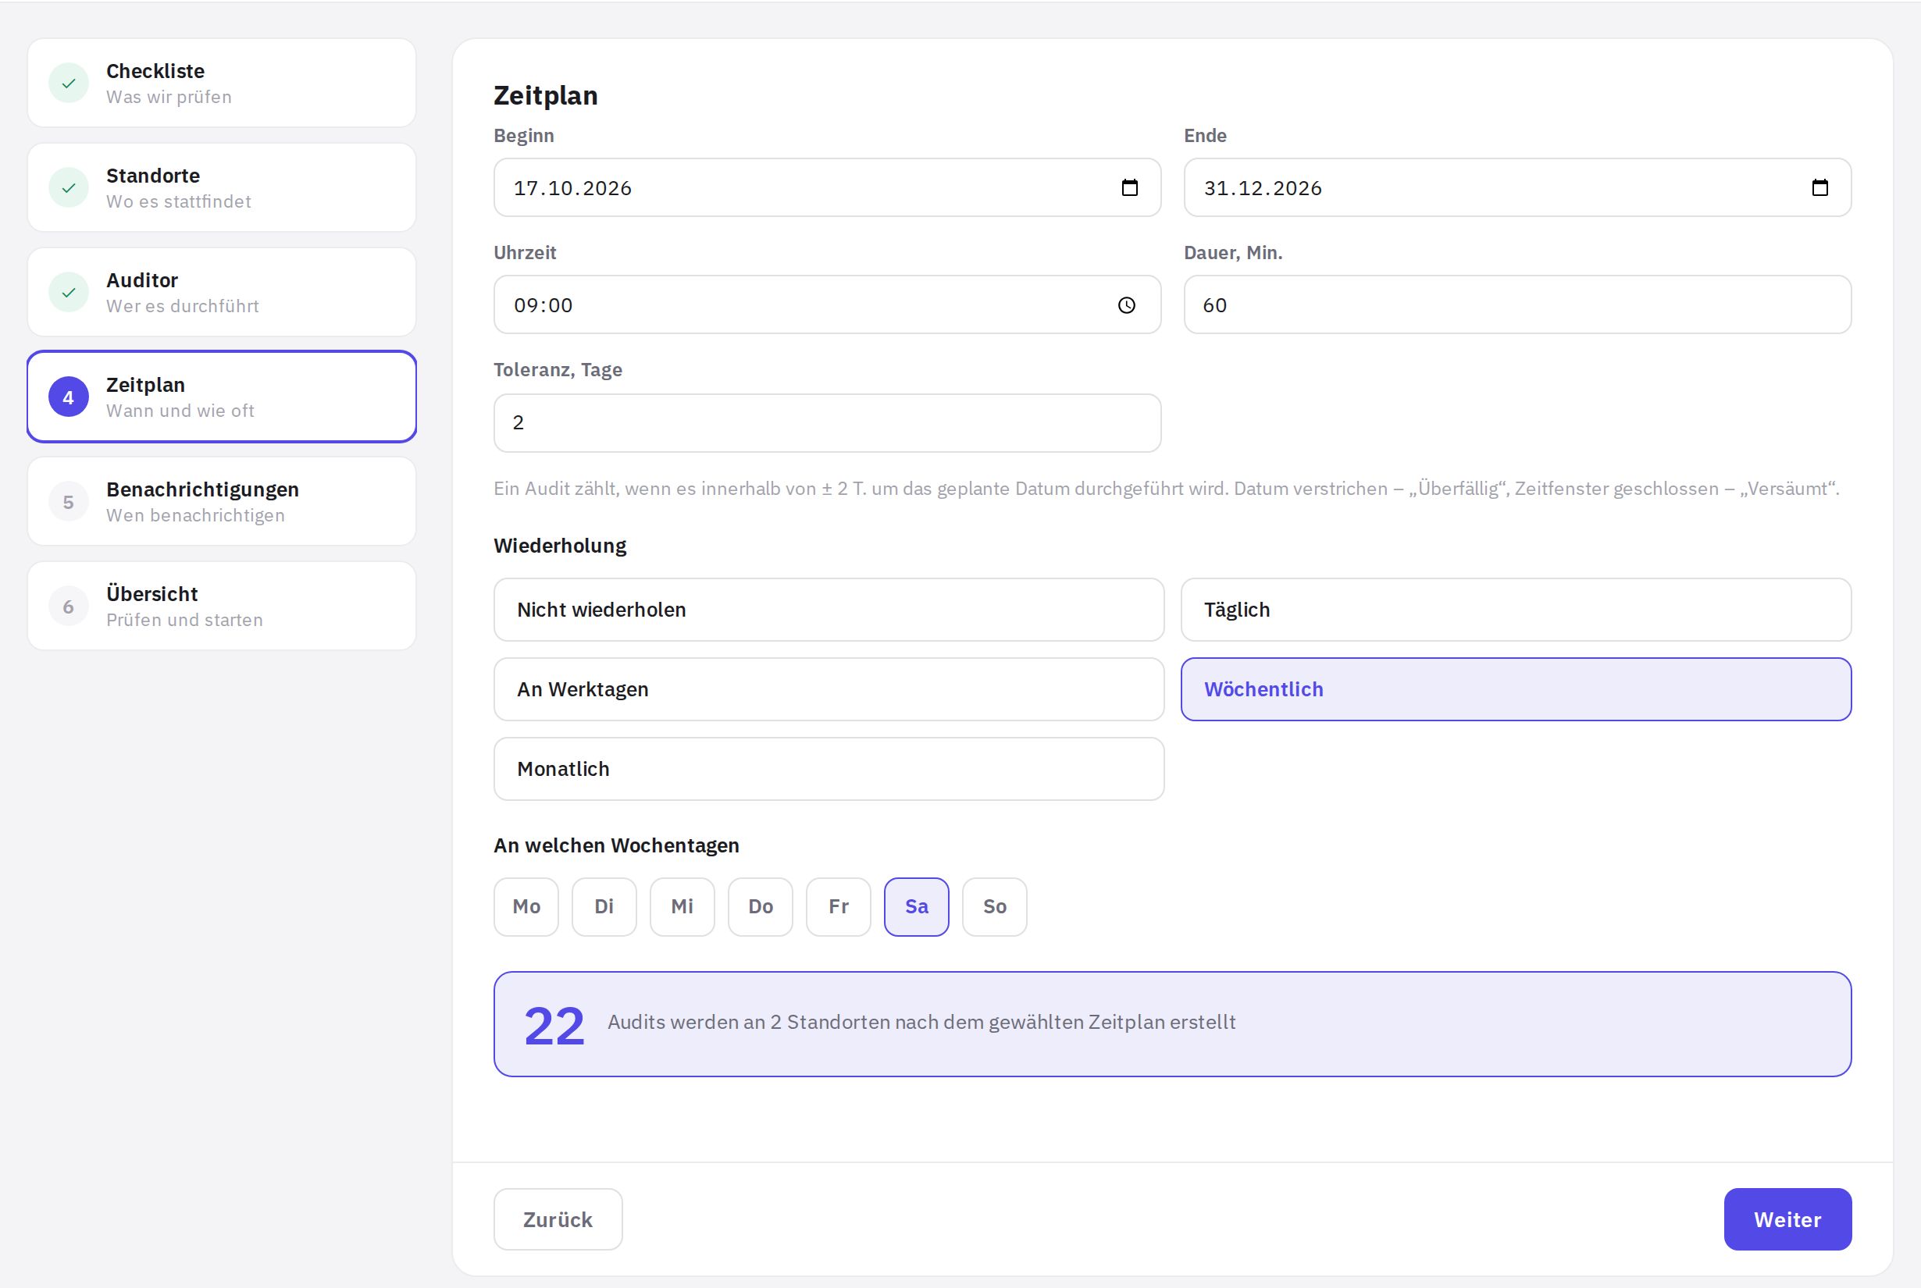Open the Ende date calendar picker icon
Image resolution: width=1921 pixels, height=1288 pixels.
point(1820,188)
